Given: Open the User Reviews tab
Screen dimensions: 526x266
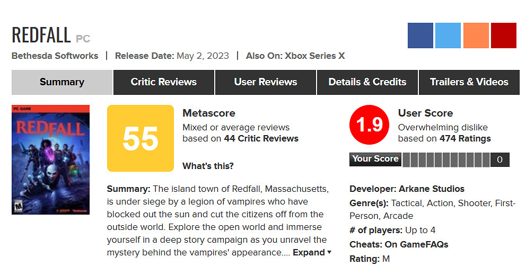Looking at the screenshot, I should [265, 82].
